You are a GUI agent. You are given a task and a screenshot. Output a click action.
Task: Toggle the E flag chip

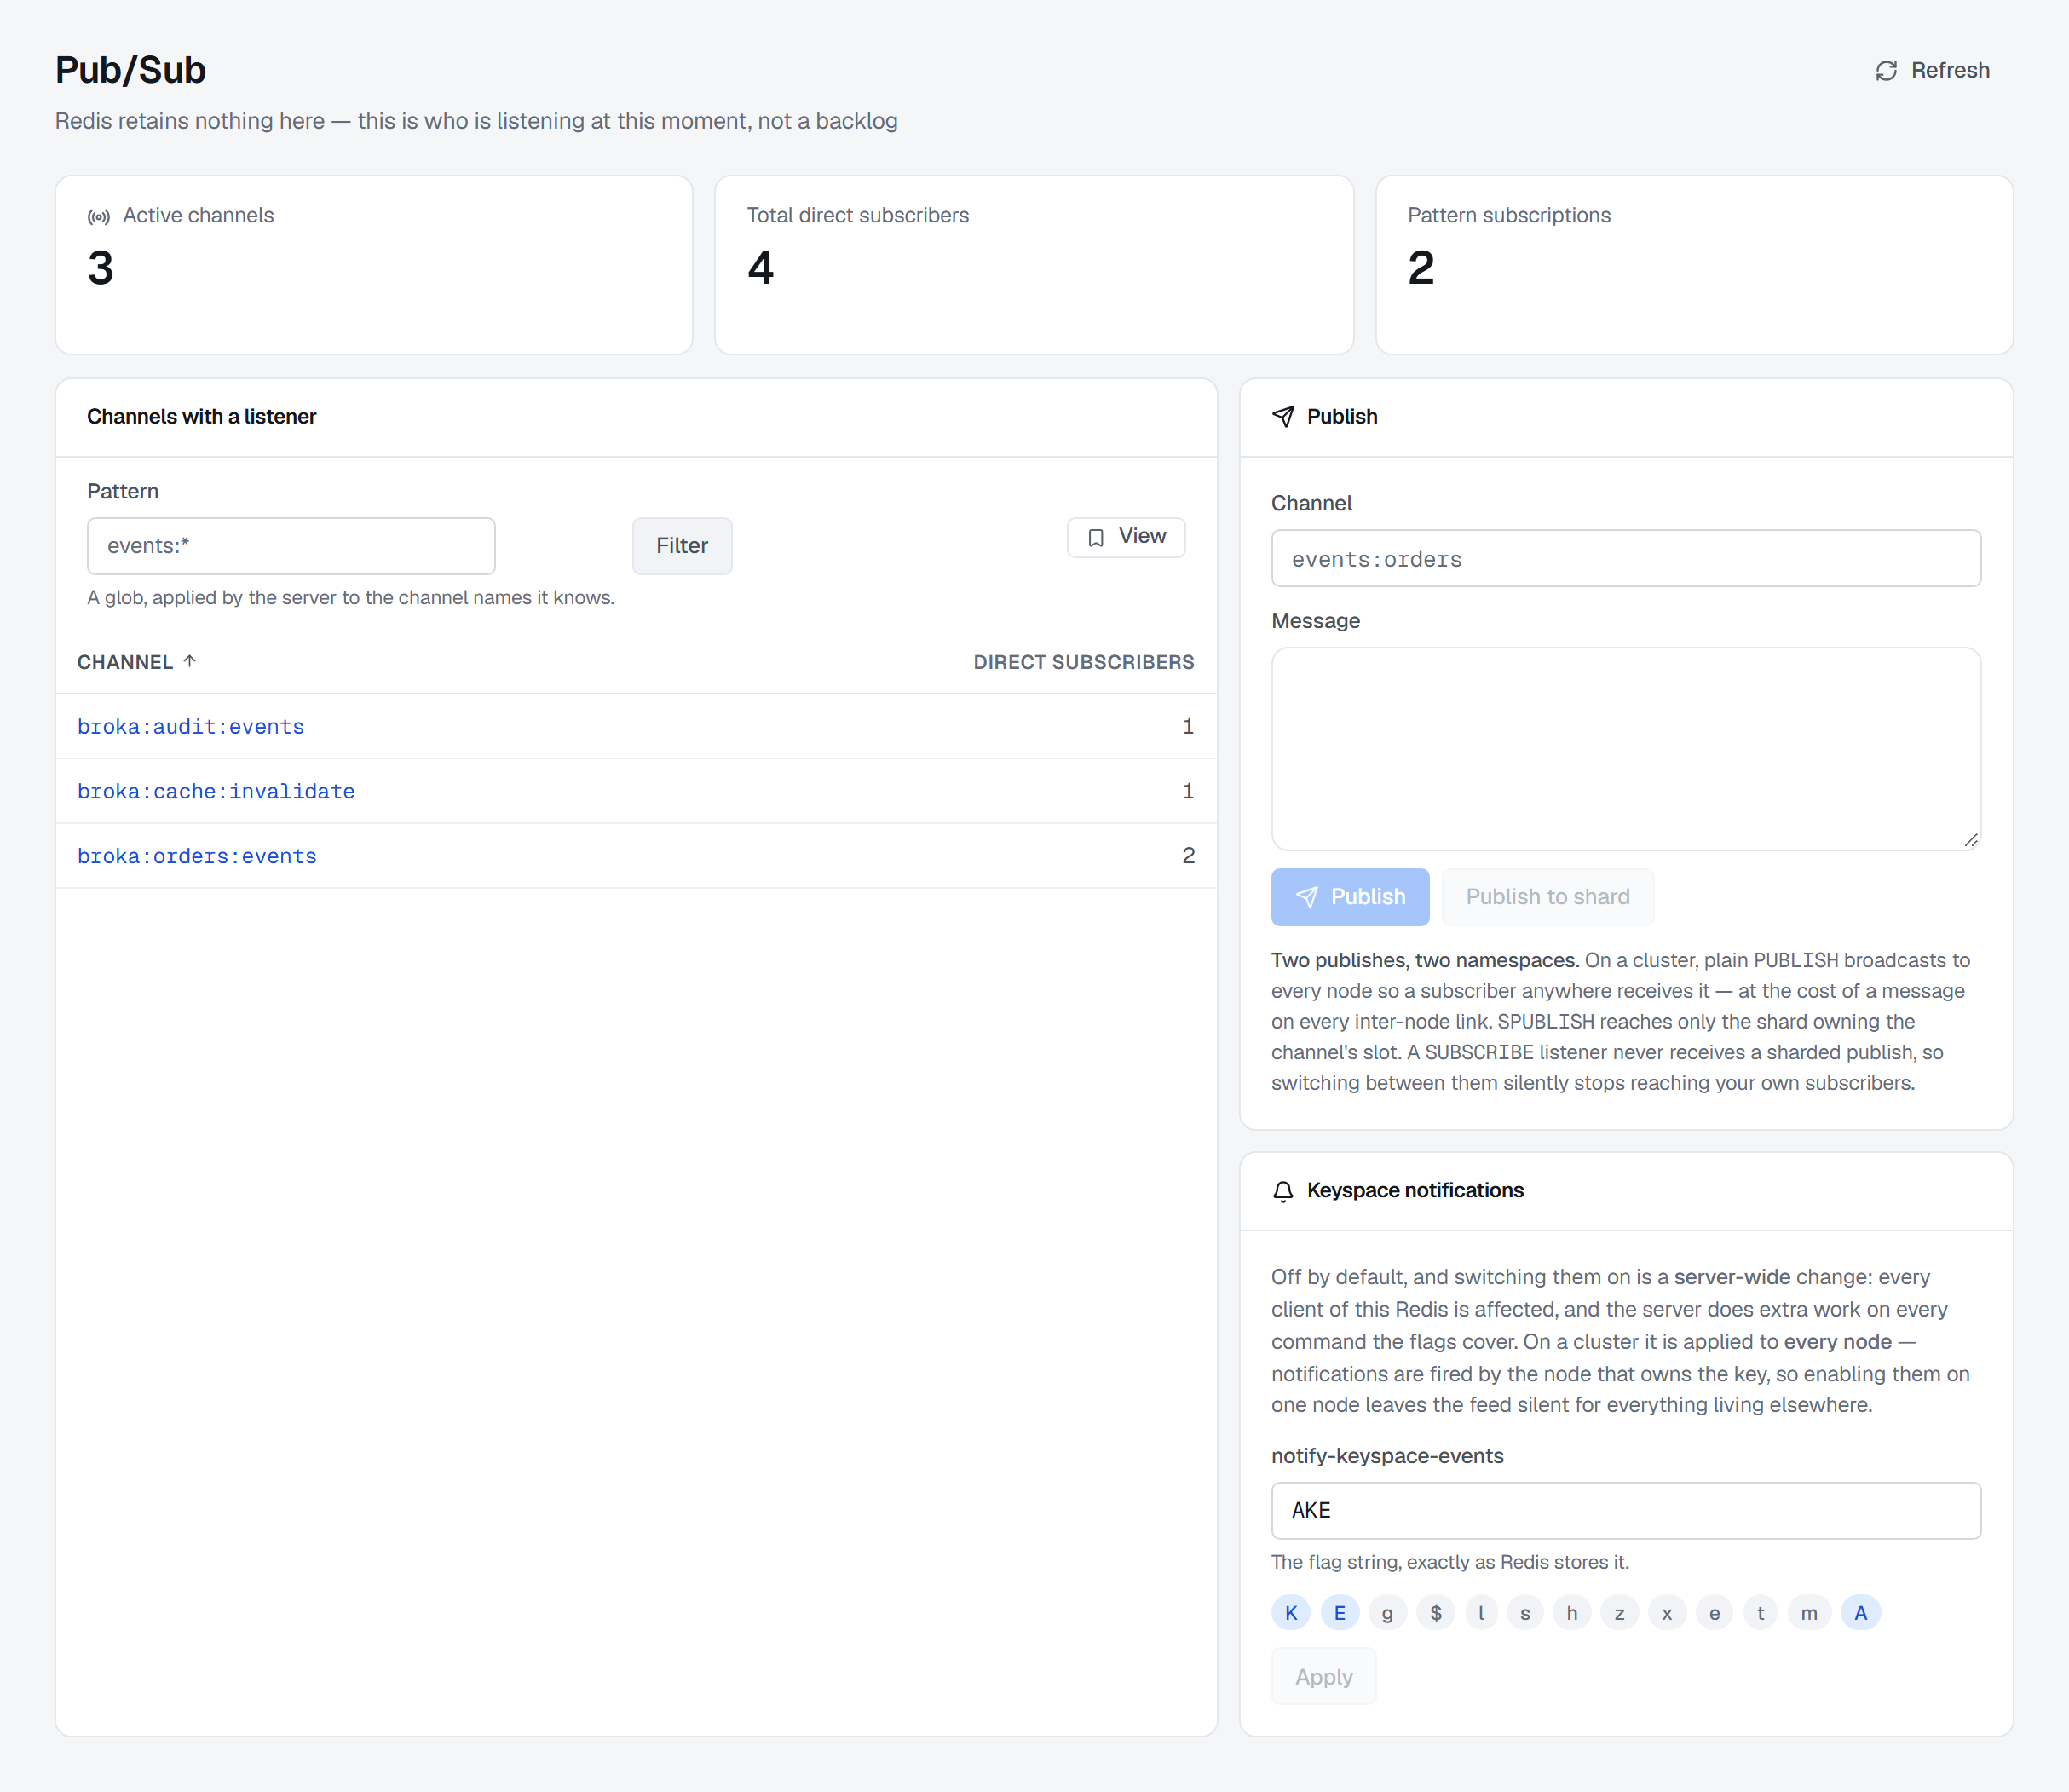click(x=1340, y=1613)
